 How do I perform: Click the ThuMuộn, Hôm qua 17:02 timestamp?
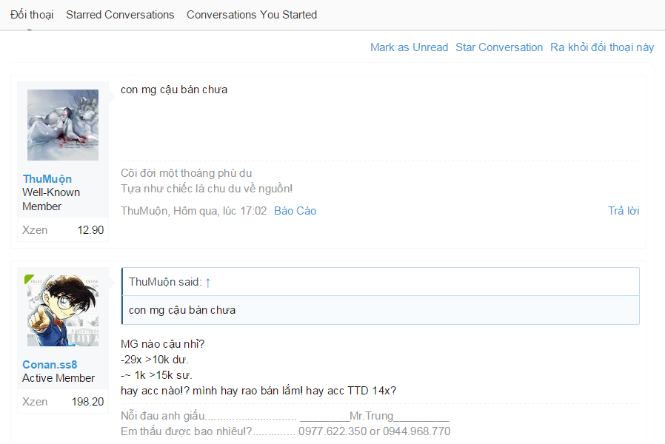point(193,211)
